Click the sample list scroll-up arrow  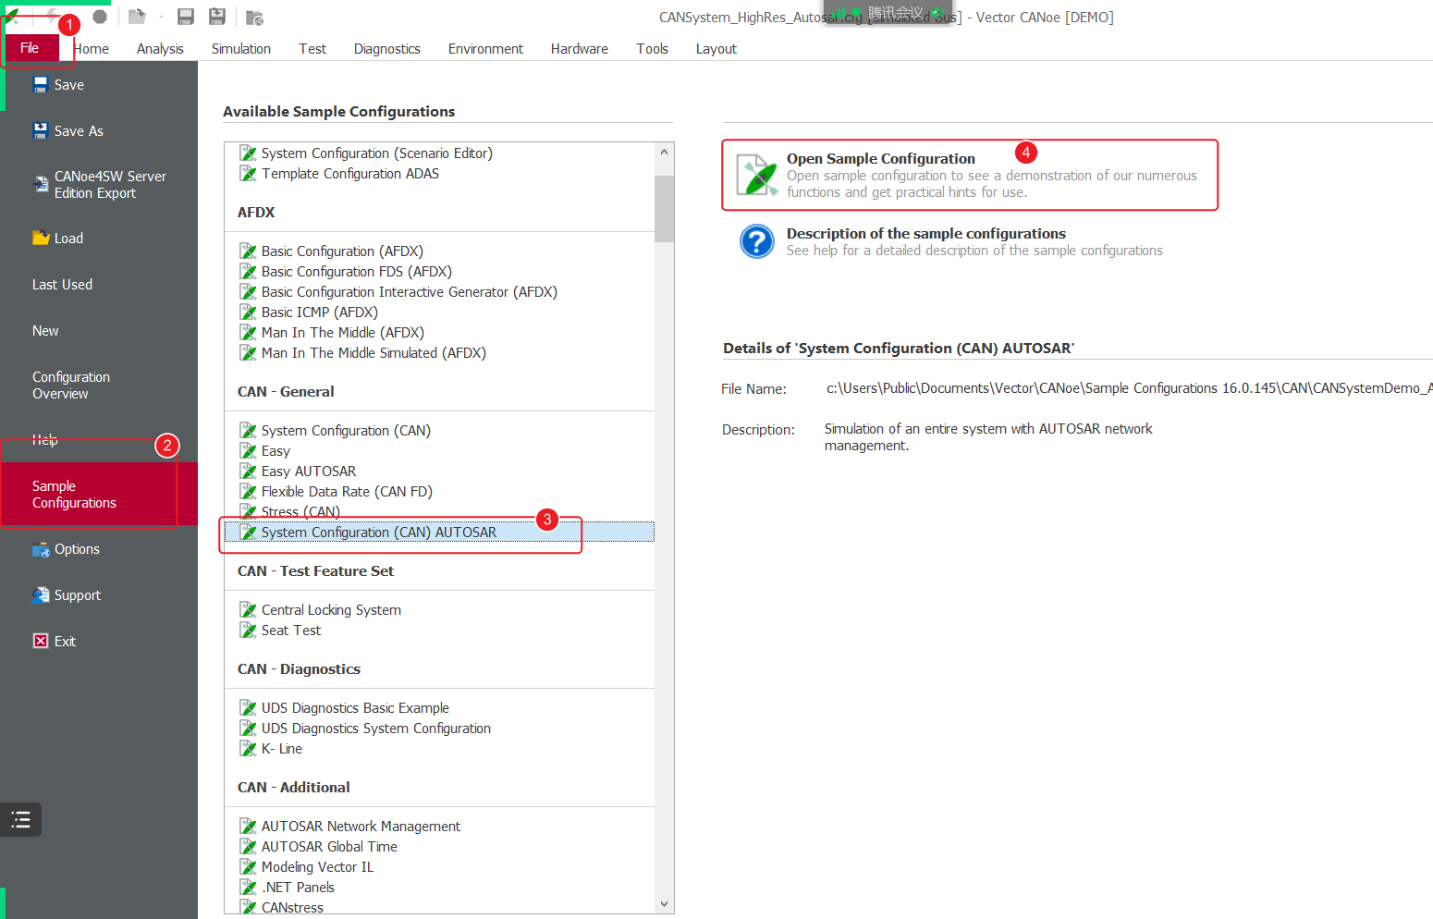coord(664,152)
